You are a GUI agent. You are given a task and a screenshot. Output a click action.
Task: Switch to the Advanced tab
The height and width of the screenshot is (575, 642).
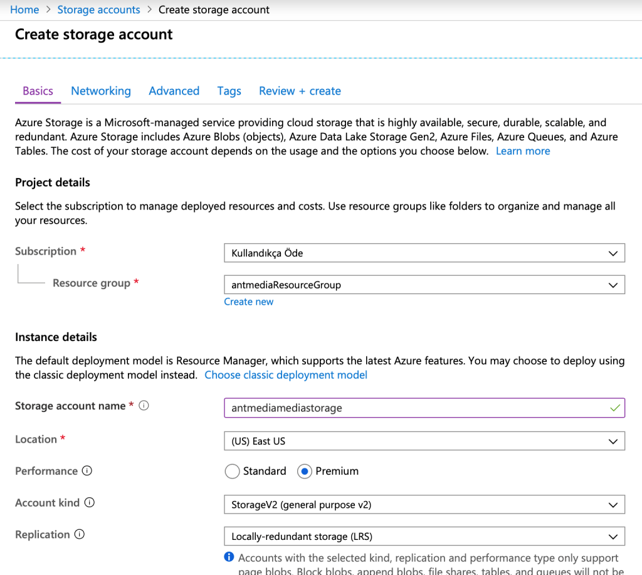point(174,91)
